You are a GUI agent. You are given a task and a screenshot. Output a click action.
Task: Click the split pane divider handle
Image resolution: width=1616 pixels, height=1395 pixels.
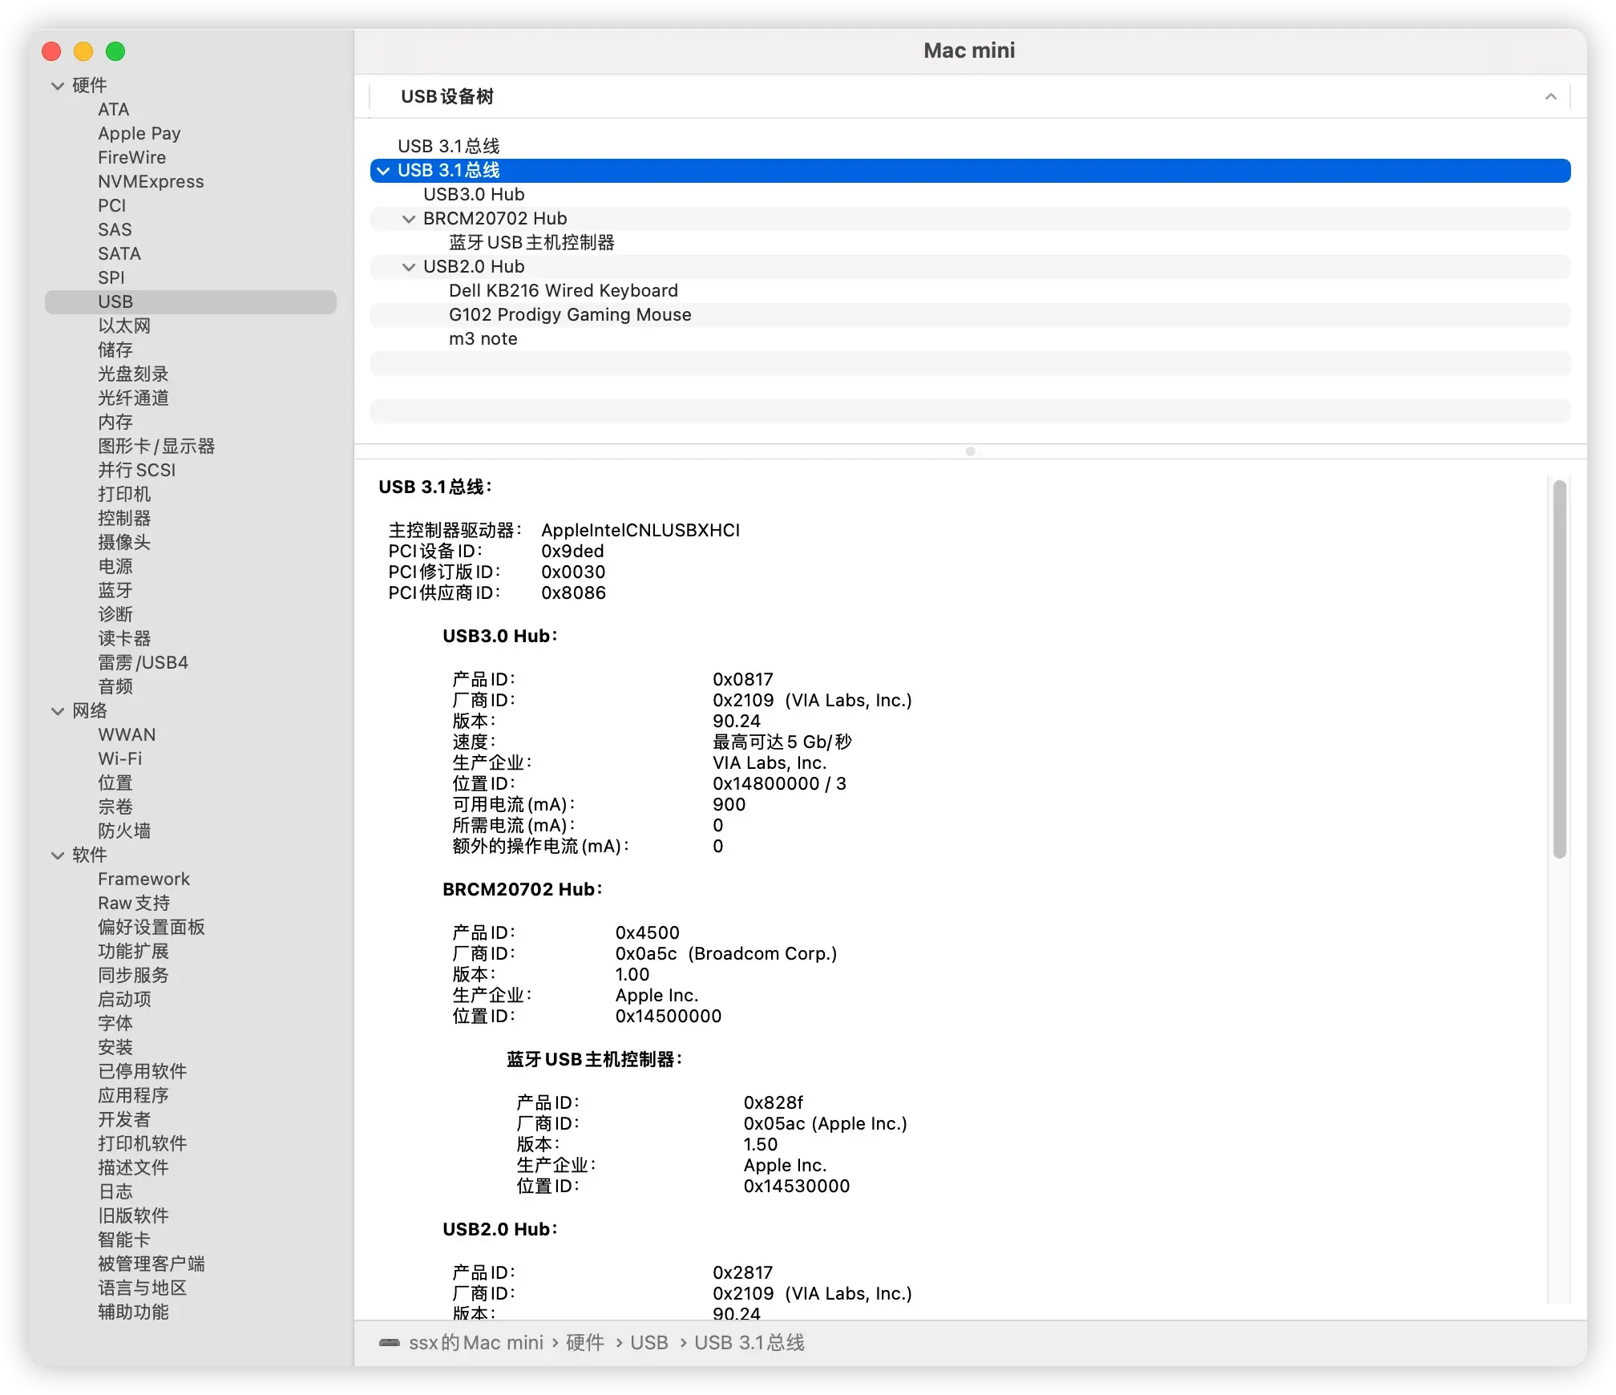(x=970, y=451)
